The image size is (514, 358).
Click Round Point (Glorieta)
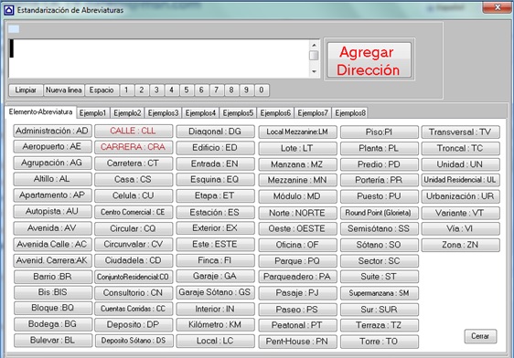point(380,213)
